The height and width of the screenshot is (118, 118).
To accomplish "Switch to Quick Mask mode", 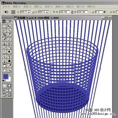I will (x=9, y=86).
